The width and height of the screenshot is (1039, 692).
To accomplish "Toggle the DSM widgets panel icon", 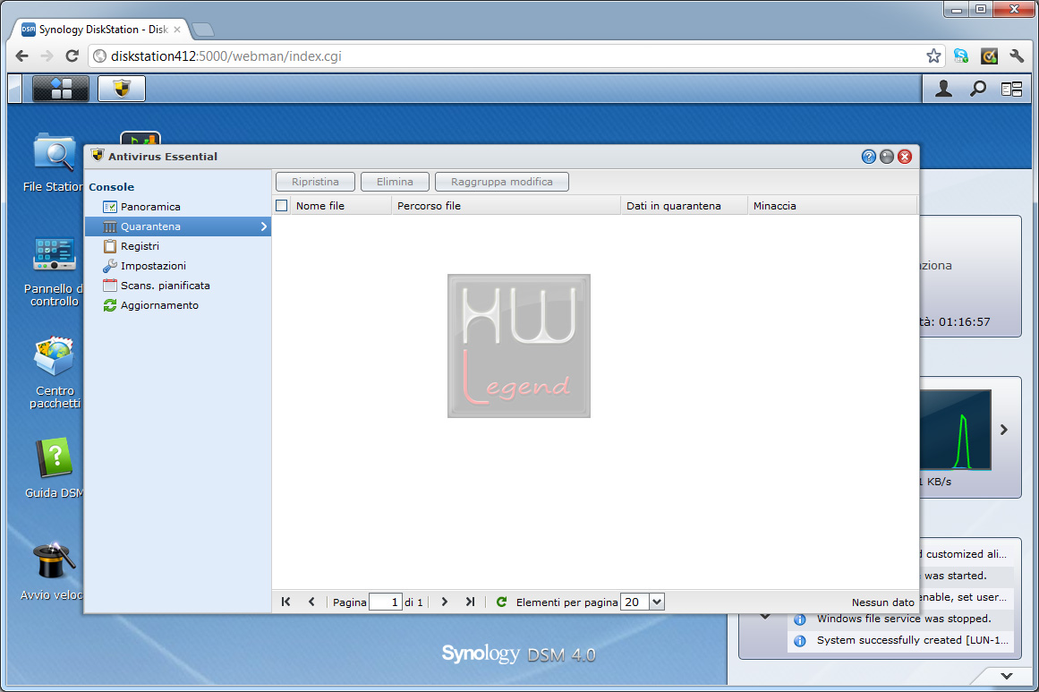I will click(x=1012, y=89).
